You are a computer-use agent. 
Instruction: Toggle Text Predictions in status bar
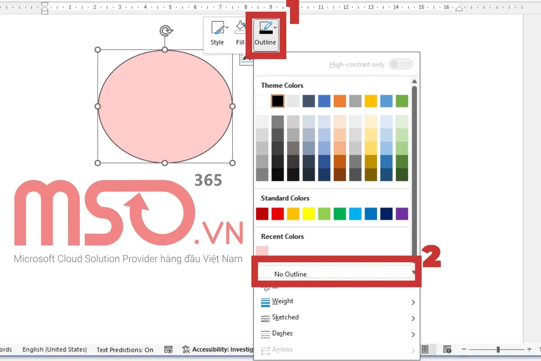(125, 349)
